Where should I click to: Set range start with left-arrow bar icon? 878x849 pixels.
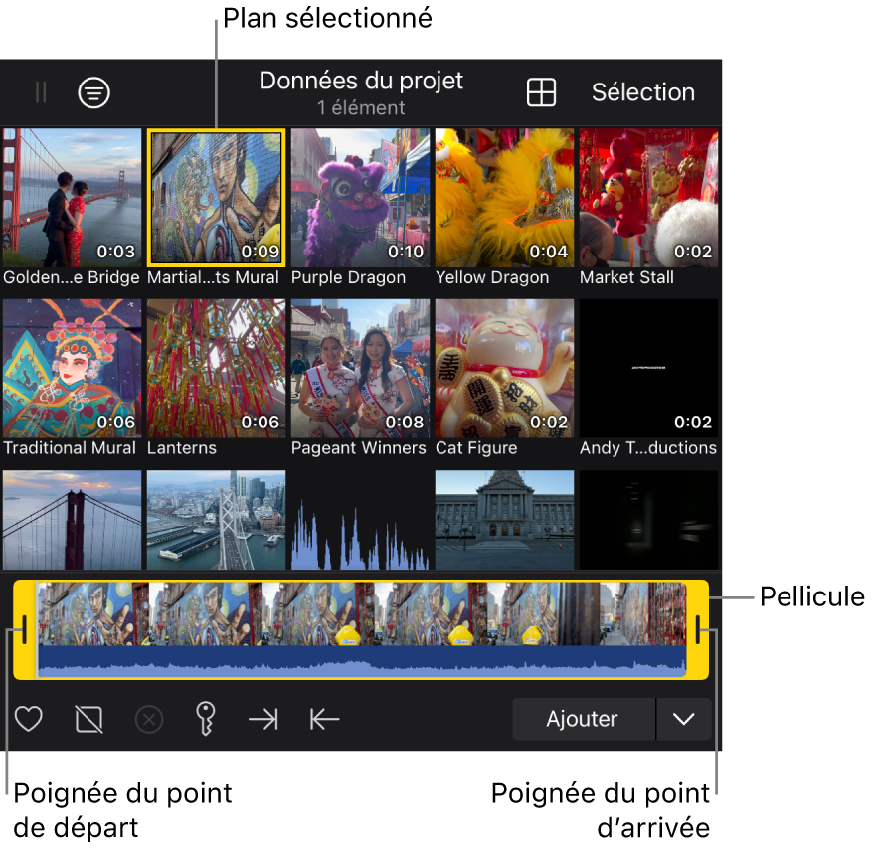click(x=324, y=719)
